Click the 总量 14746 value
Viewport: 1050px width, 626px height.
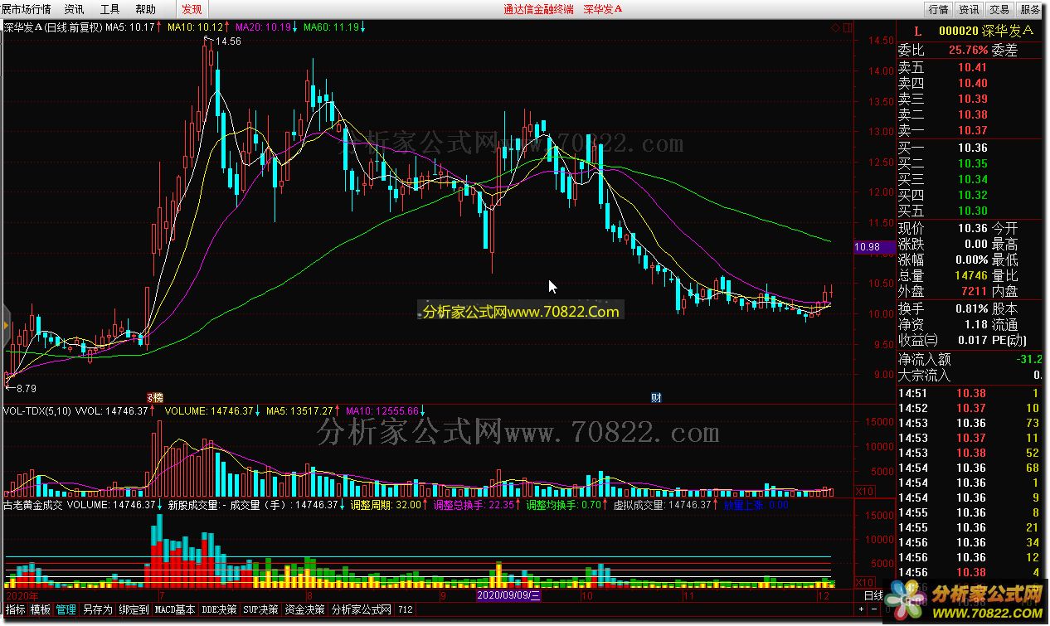[971, 276]
